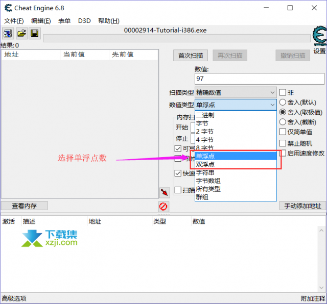Click the red arrow add-address icon
The image size is (327, 304).
tap(165, 193)
